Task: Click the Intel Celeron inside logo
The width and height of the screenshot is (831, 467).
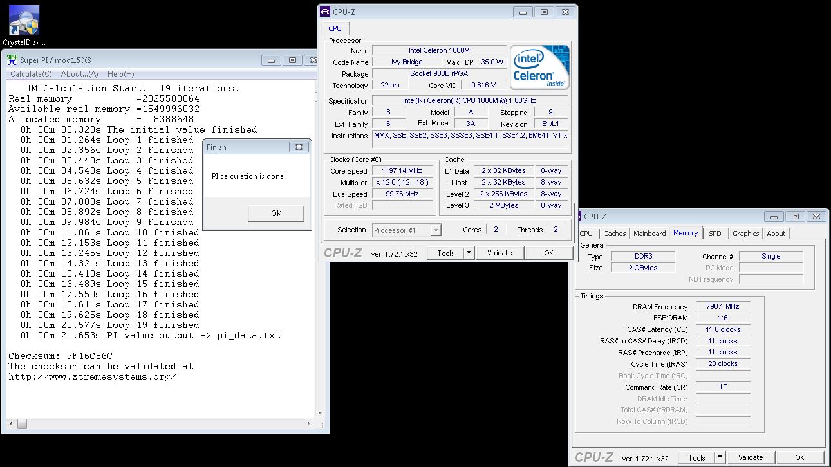Action: point(541,67)
